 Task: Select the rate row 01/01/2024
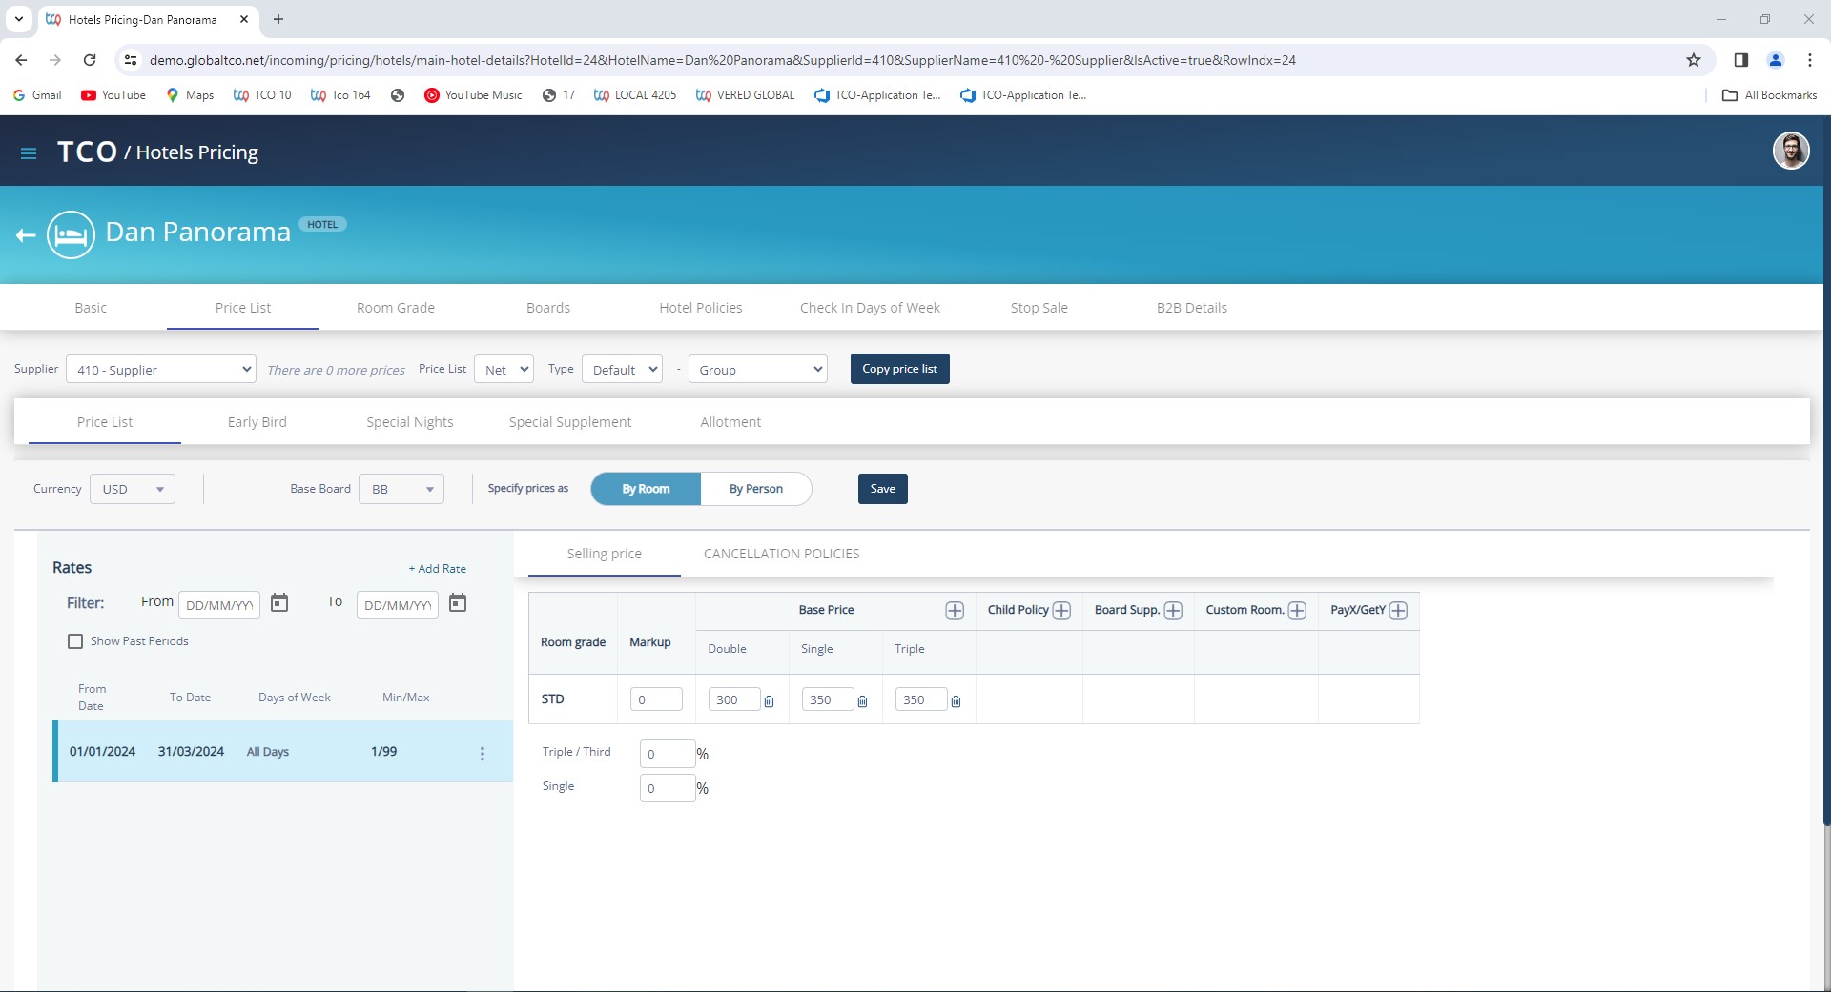283,752
